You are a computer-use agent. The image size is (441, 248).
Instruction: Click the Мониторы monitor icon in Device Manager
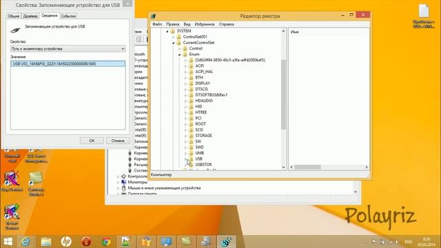(x=124, y=182)
